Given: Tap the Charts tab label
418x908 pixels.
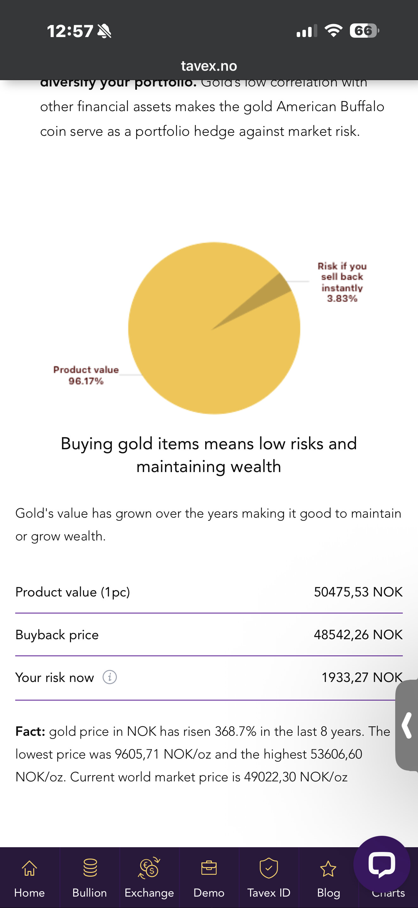Looking at the screenshot, I should tap(389, 893).
